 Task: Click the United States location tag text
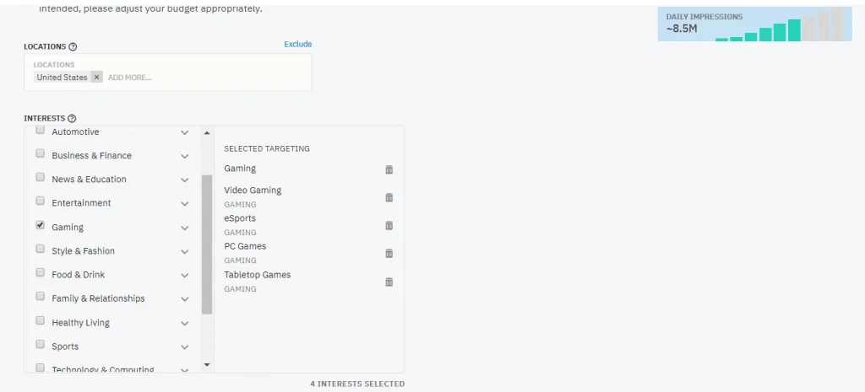click(x=62, y=77)
